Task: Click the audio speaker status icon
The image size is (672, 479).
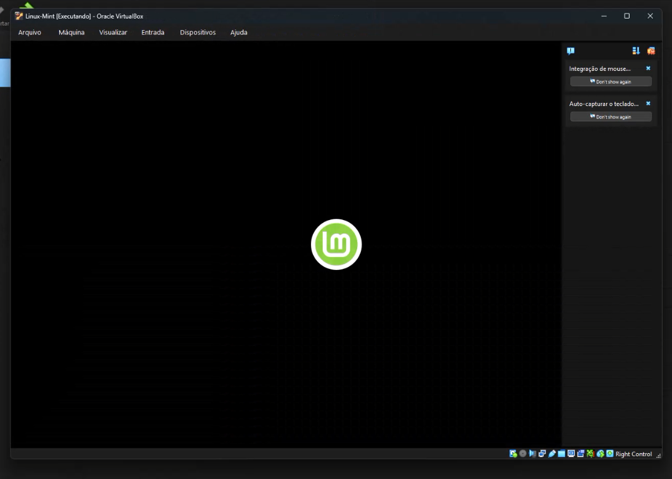Action: coord(532,454)
